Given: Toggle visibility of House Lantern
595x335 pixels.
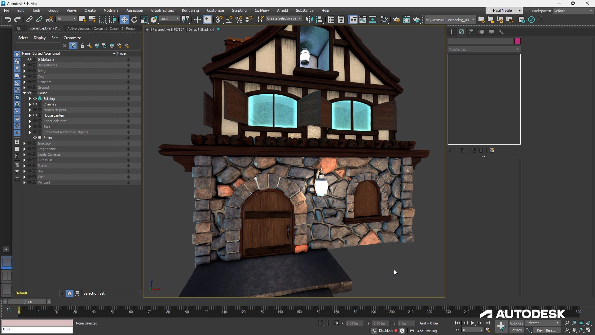Looking at the screenshot, I should coord(35,115).
